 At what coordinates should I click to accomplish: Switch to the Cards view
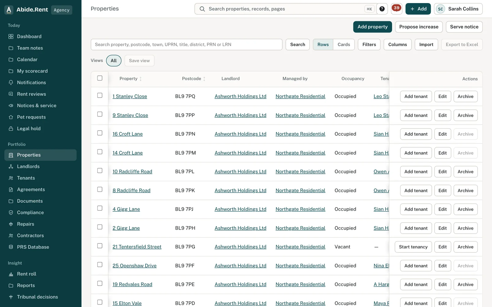[344, 45]
